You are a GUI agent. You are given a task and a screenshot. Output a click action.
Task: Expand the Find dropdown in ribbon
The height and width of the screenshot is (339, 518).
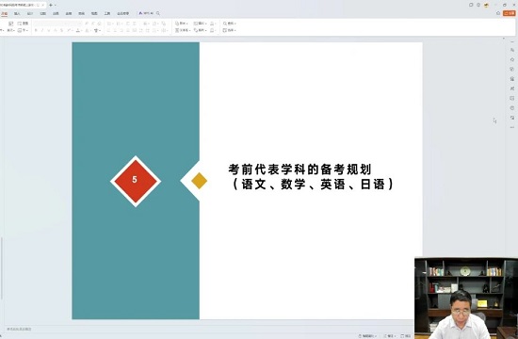coord(229,24)
